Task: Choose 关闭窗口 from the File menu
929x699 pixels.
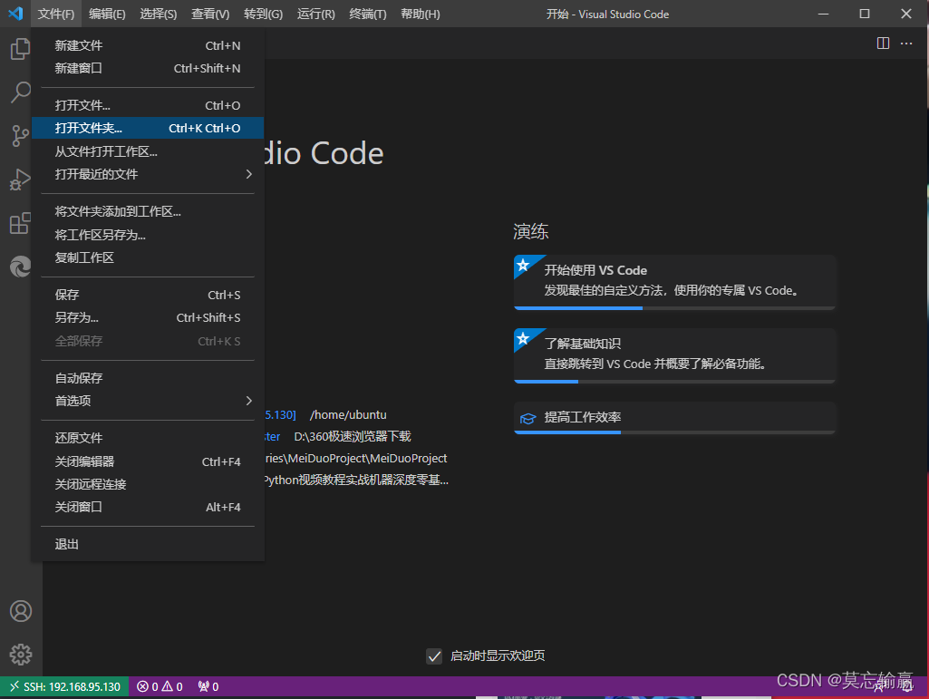Action: click(x=148, y=507)
